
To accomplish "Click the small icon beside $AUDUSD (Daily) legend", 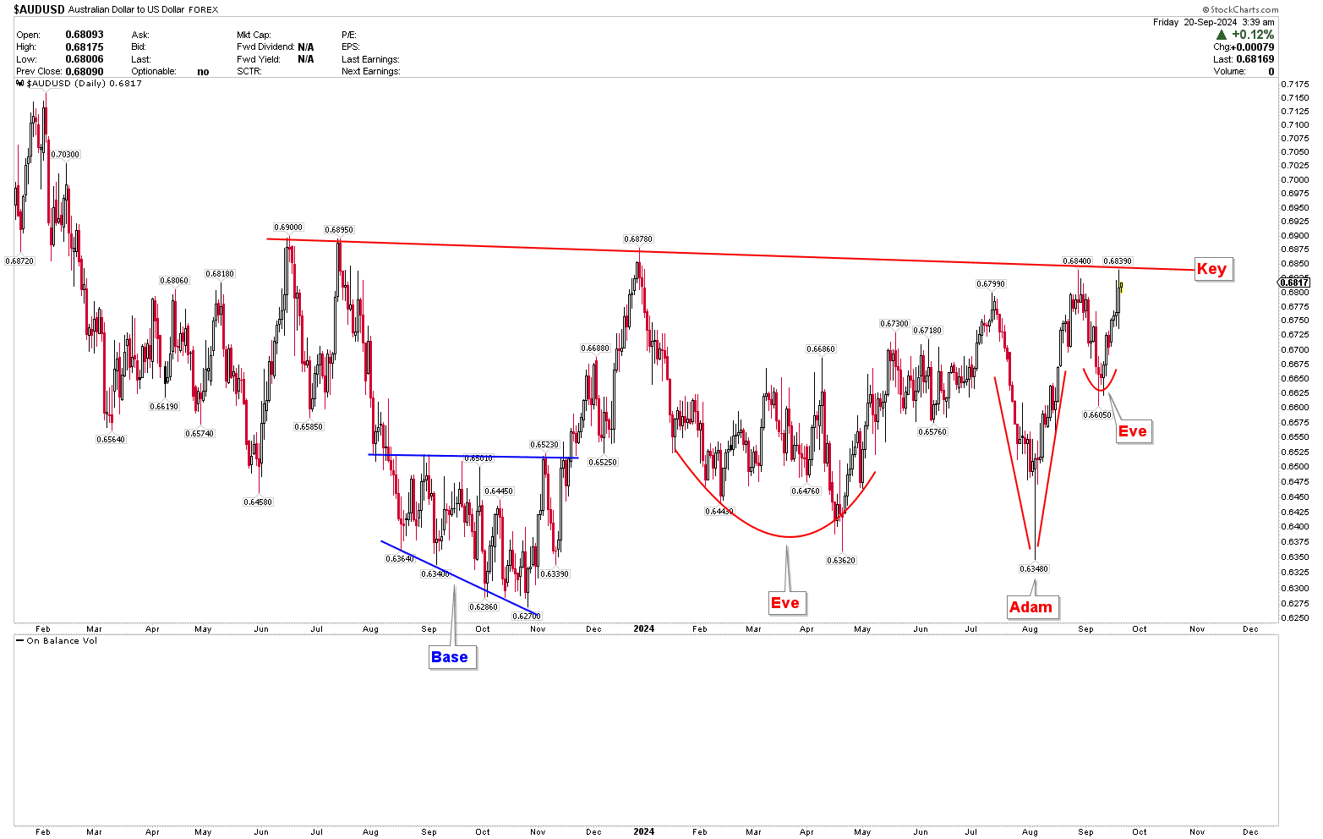I will click(x=20, y=84).
